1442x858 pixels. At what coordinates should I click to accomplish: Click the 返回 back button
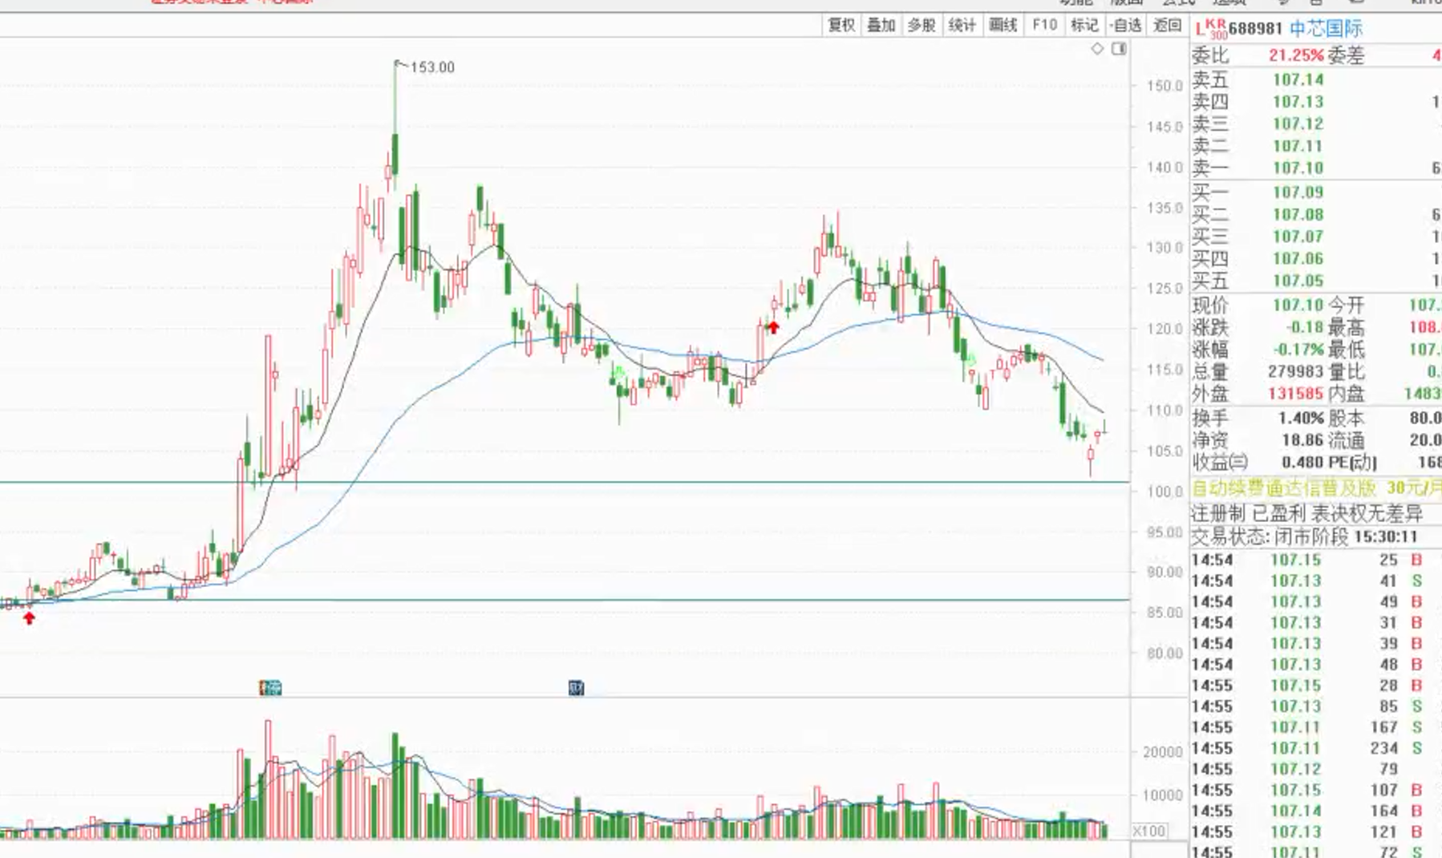click(x=1167, y=25)
